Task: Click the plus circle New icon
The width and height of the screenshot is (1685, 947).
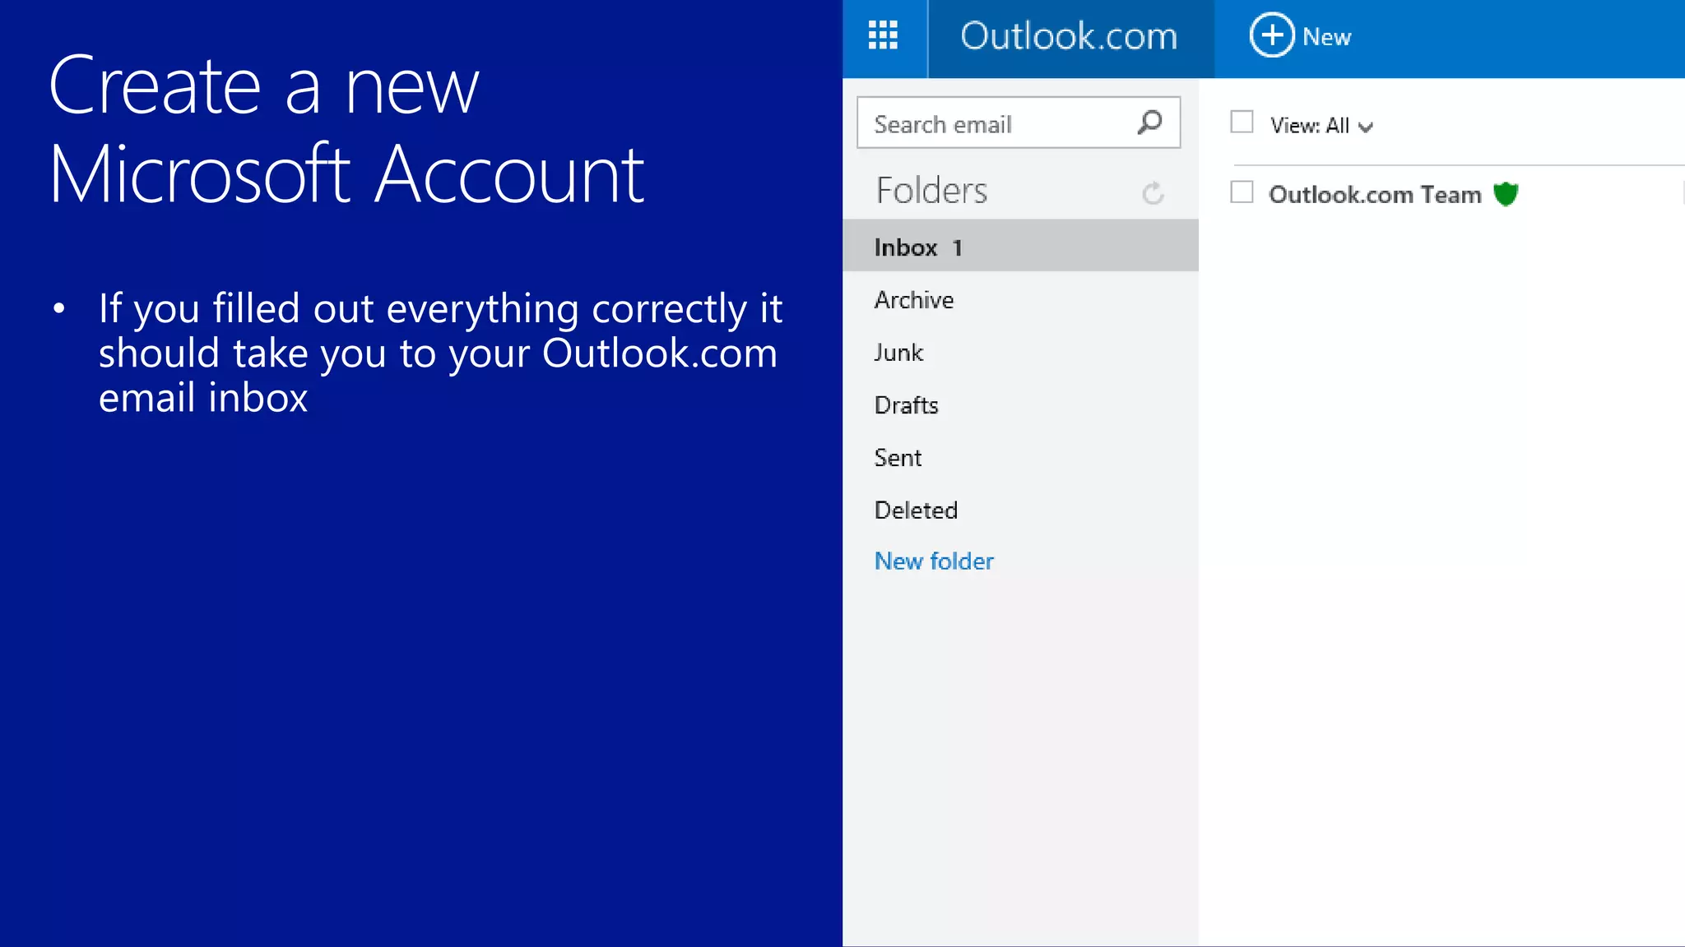Action: point(1271,35)
